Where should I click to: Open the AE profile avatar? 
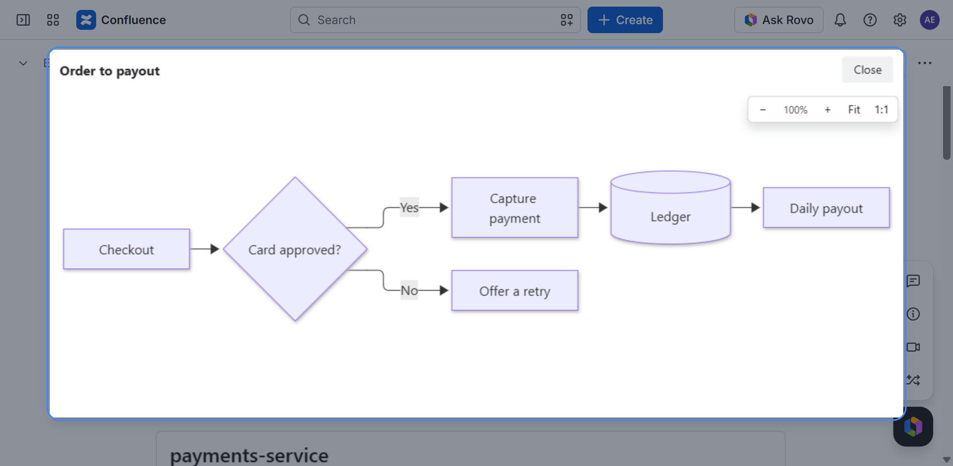click(930, 20)
